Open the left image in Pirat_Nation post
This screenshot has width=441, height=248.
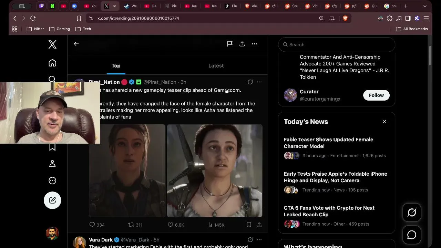coord(127,170)
